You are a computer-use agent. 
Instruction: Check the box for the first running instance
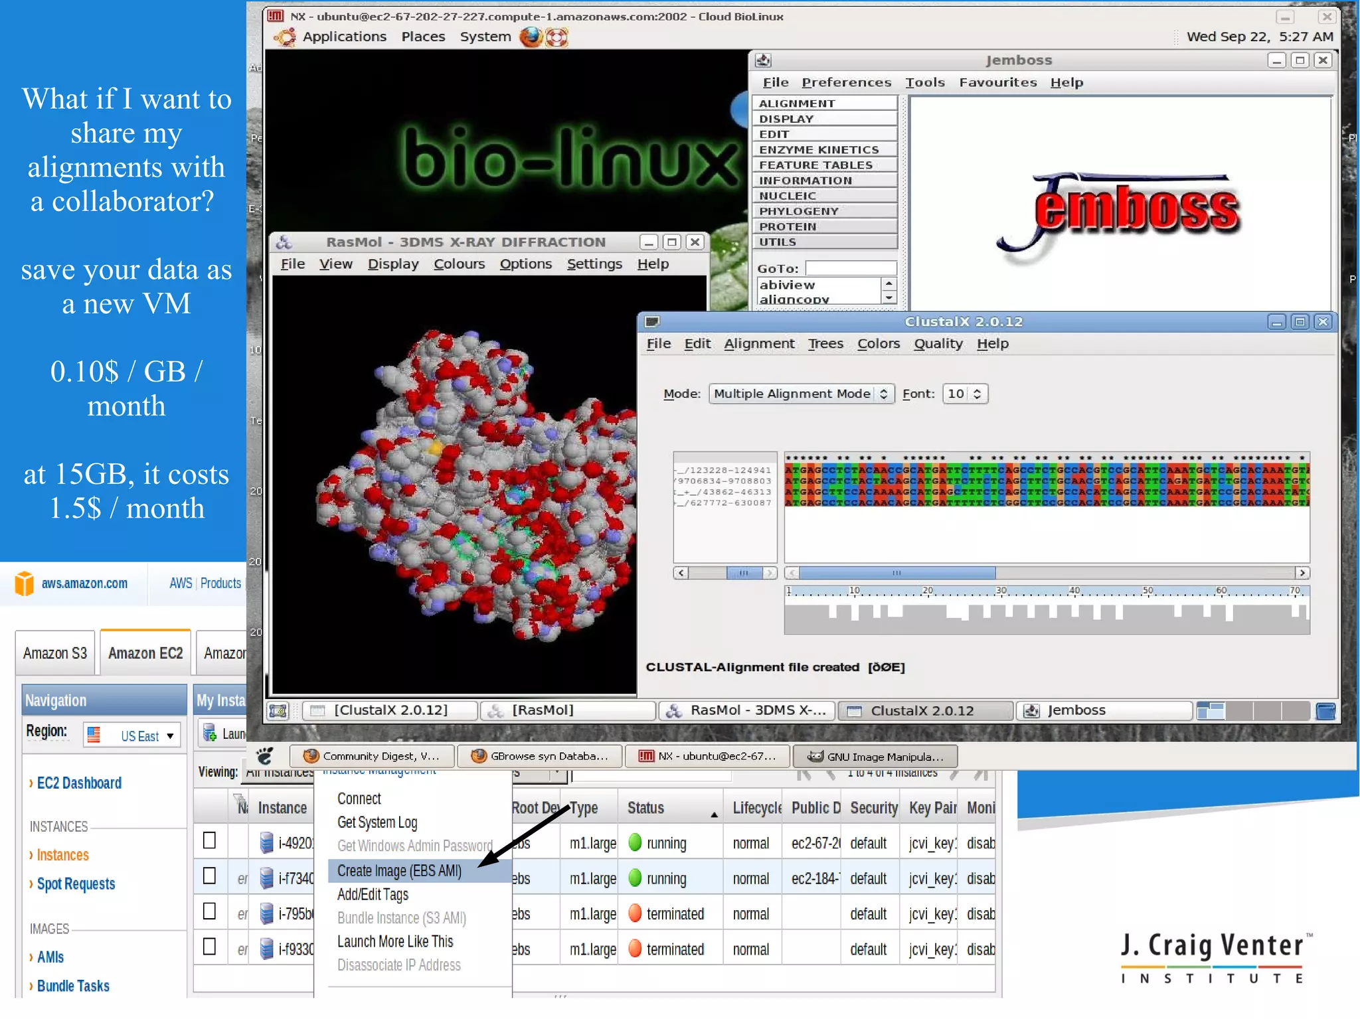tap(210, 840)
